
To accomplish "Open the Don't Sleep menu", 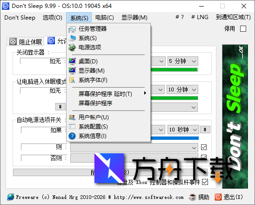I will (x=20, y=17).
